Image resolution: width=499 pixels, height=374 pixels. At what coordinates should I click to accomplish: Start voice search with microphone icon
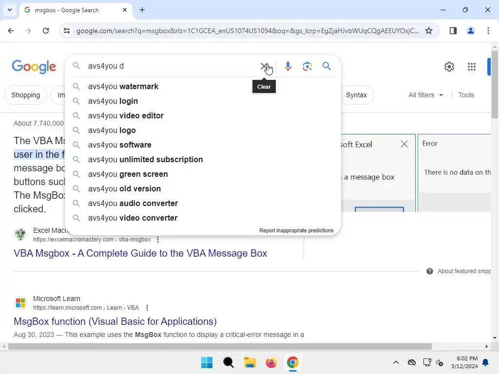pos(288,66)
